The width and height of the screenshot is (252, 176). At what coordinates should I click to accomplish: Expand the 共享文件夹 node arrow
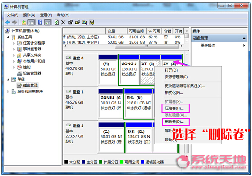click(14, 55)
